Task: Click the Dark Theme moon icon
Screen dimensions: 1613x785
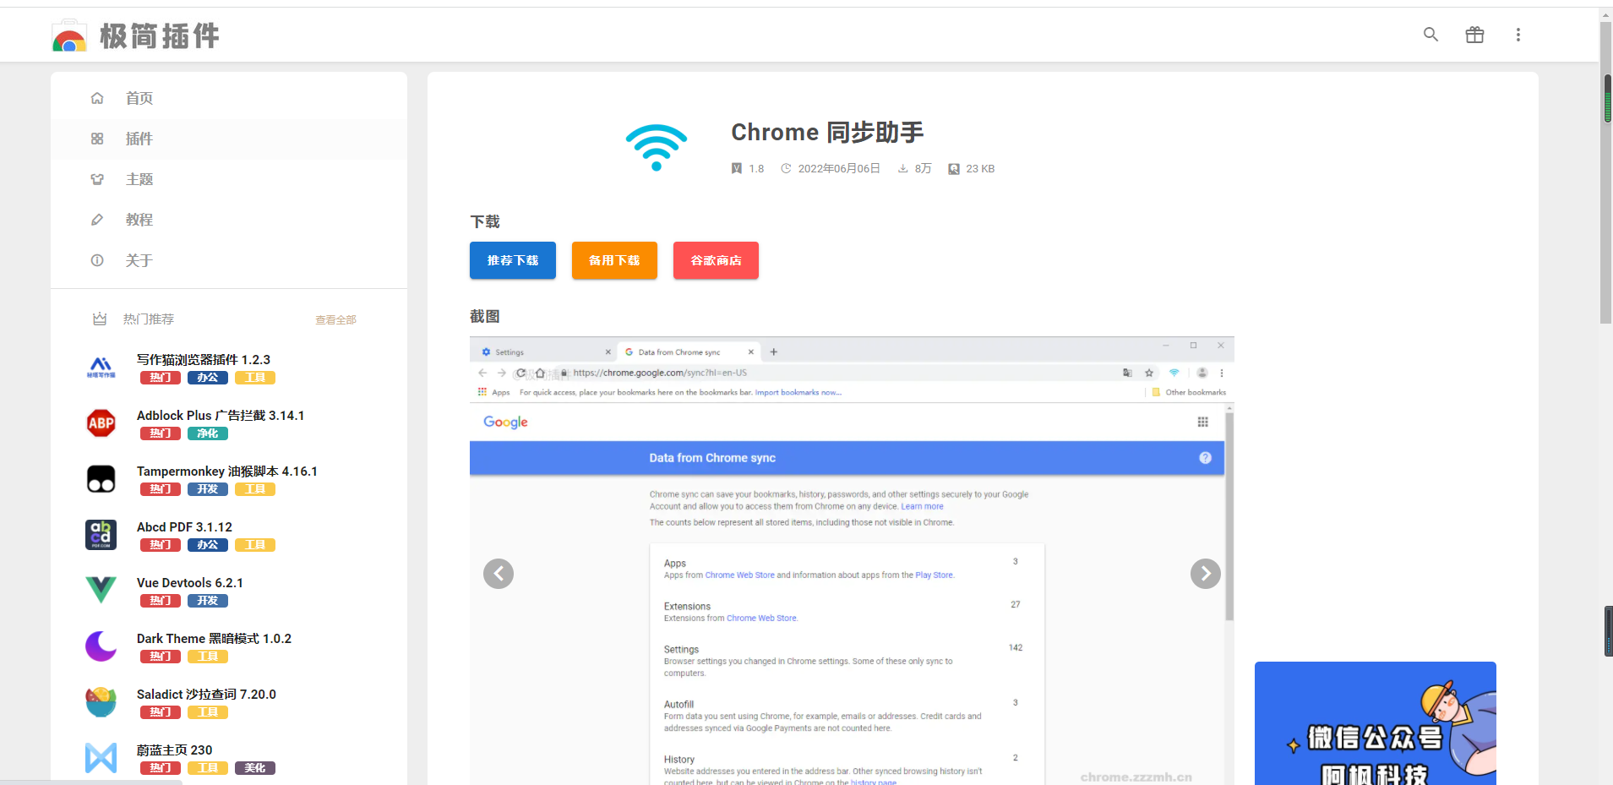Action: point(101,646)
